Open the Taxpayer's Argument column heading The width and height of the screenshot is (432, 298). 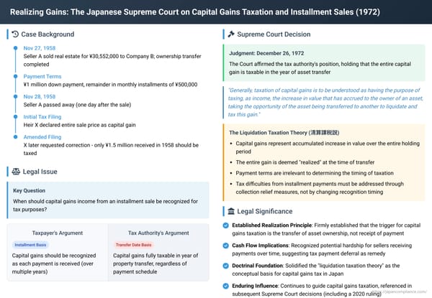pos(56,233)
